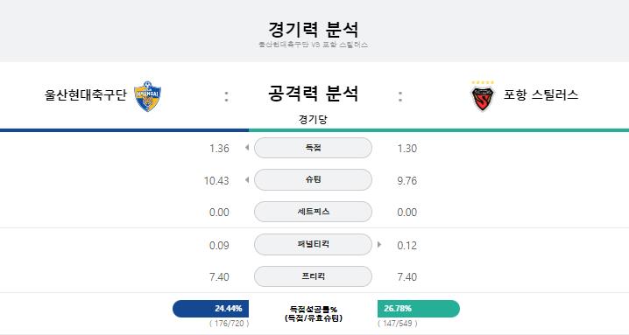629x335 pixels.
Task: Click the Pohang Steelers team crest logo
Action: pos(482,96)
